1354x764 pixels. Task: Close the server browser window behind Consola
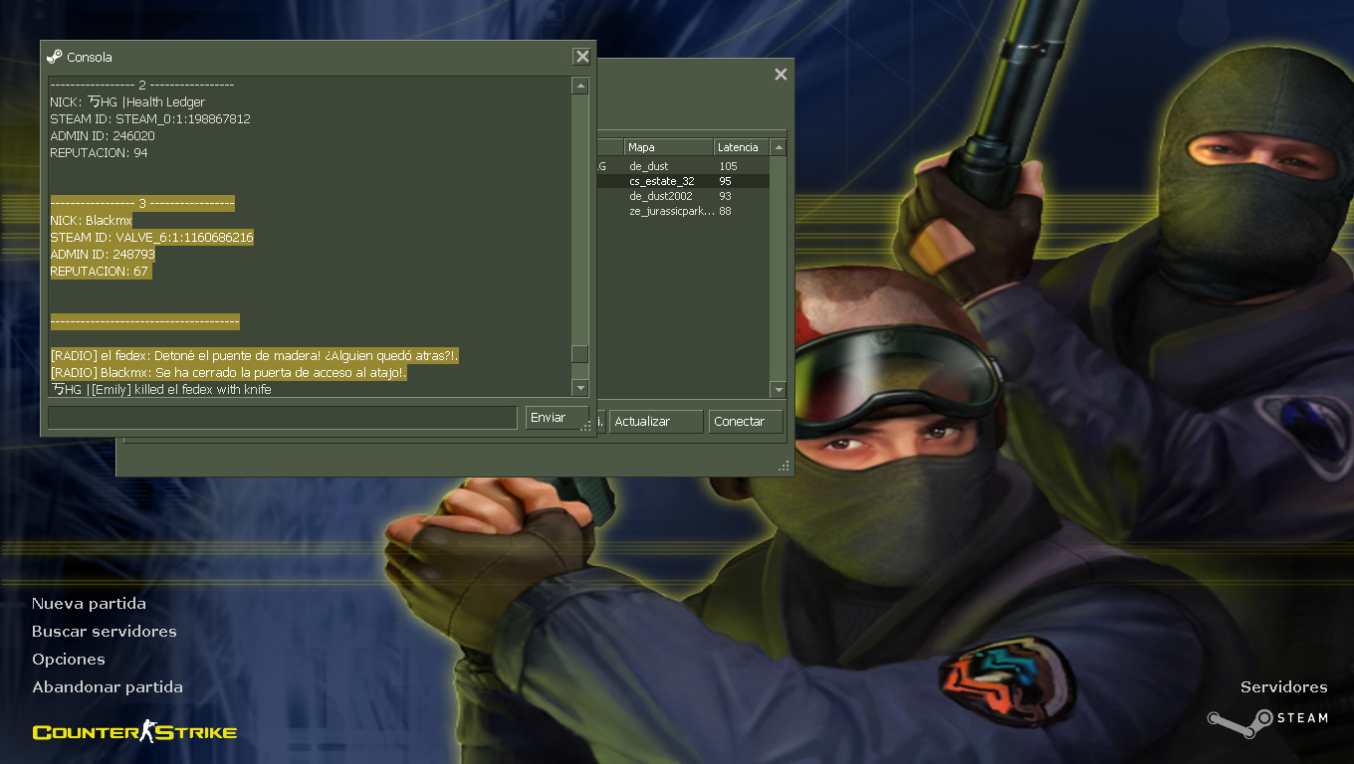coord(781,74)
